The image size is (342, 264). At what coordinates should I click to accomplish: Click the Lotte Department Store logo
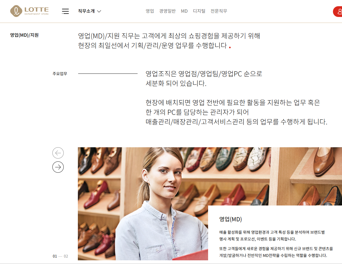(29, 11)
